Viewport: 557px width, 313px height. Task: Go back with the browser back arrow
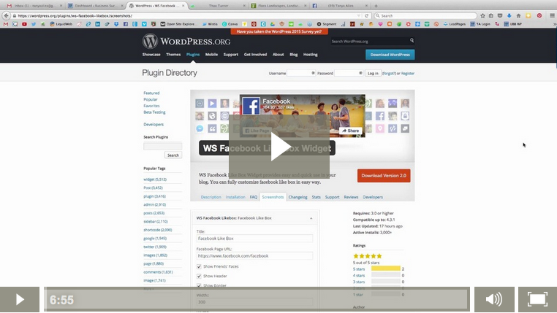tap(6, 15)
